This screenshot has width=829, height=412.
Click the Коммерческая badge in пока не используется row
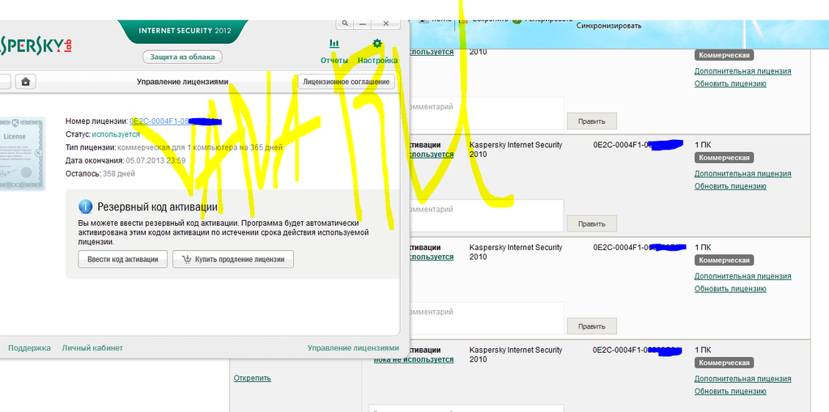pos(724,363)
